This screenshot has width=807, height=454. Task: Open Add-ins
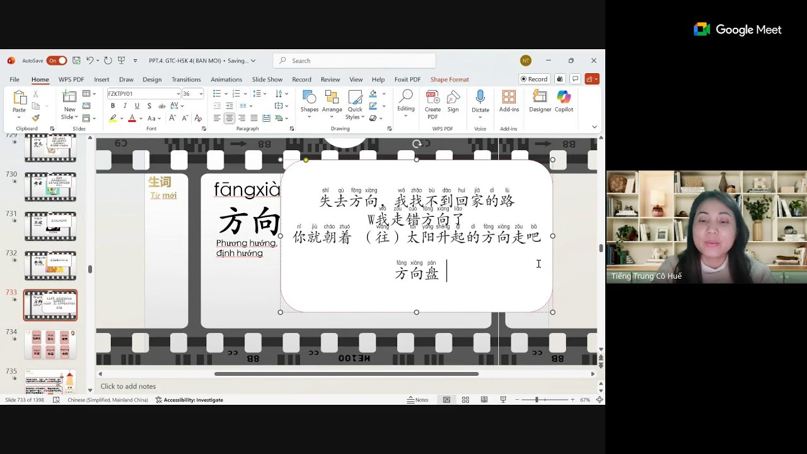tap(509, 102)
